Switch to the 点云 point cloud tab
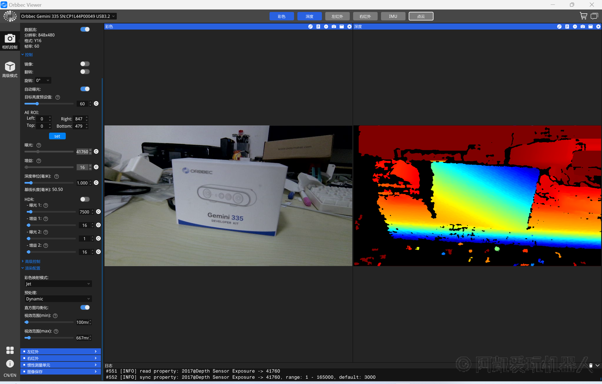The image size is (602, 384). (x=421, y=16)
